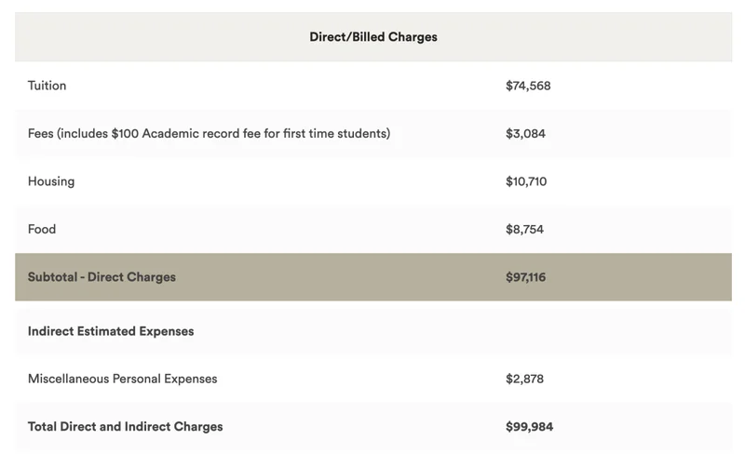Click the Fees row description text

coord(209,133)
